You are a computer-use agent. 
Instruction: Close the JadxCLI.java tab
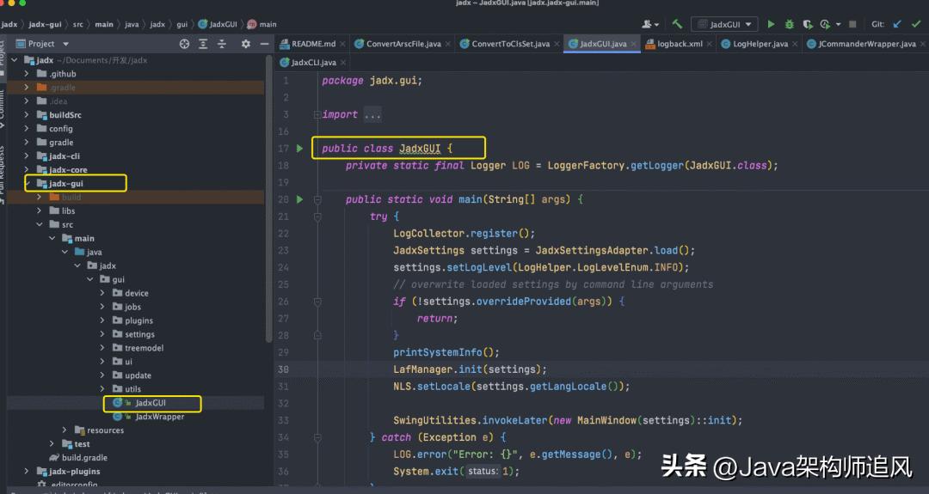tap(343, 62)
